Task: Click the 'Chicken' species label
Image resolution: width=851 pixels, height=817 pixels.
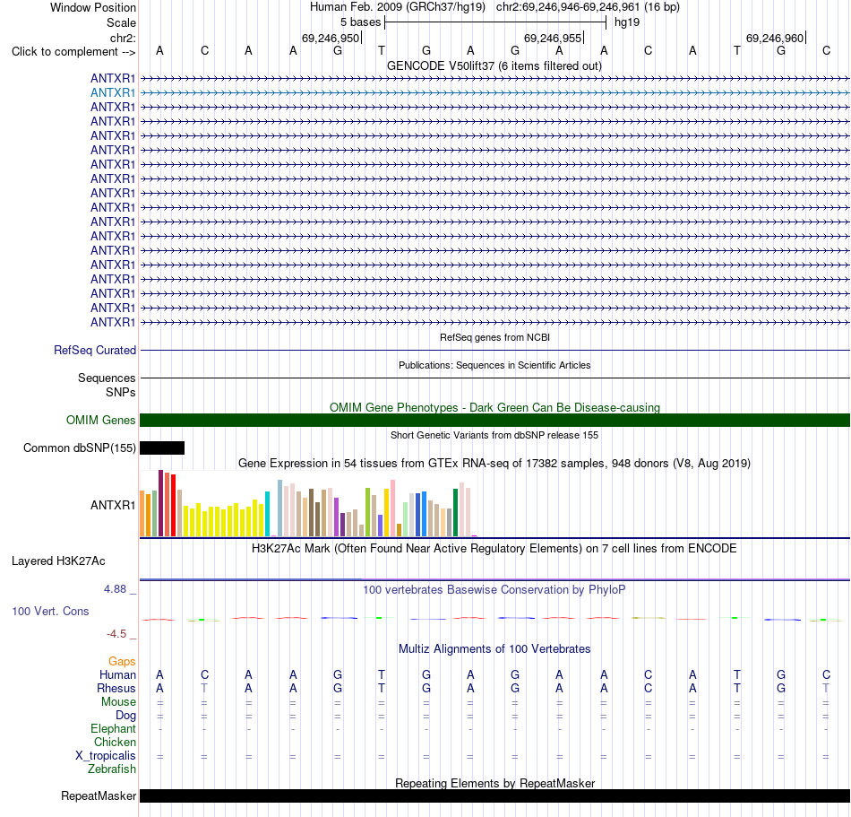Action: pos(115,742)
